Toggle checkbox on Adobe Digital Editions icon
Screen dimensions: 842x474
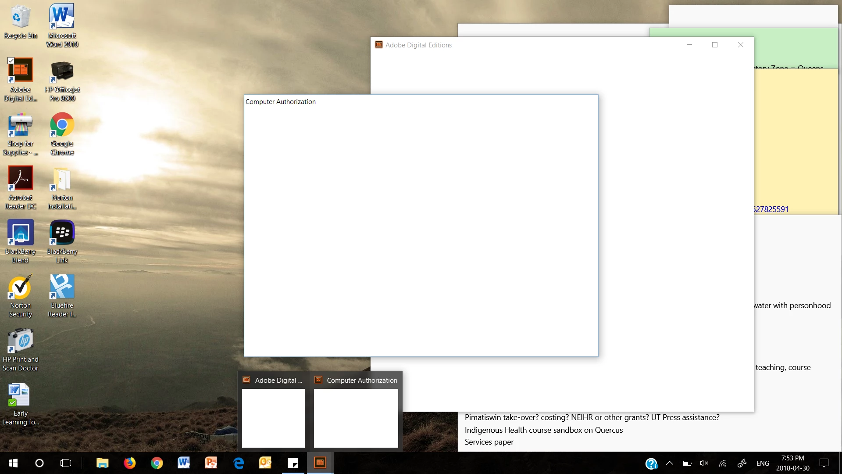tap(11, 61)
